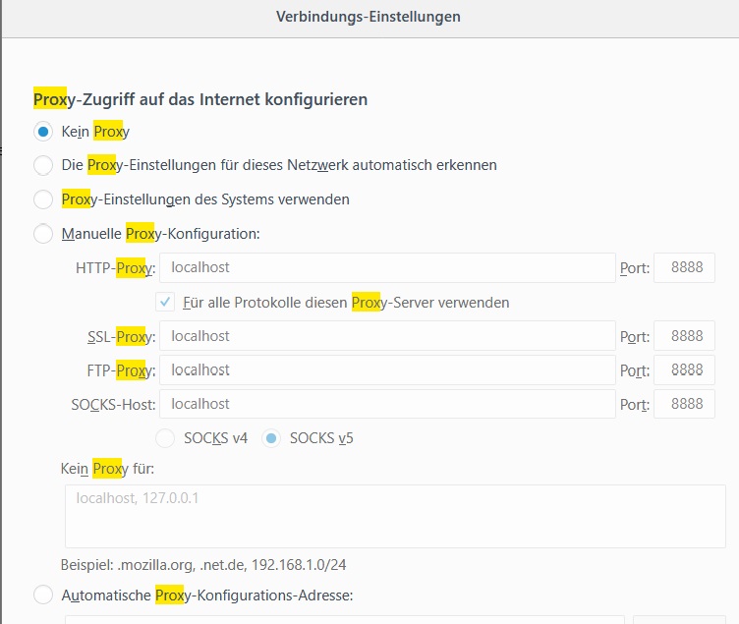Select the 'Kein Proxy' radio button
The width and height of the screenshot is (739, 624).
coord(43,132)
